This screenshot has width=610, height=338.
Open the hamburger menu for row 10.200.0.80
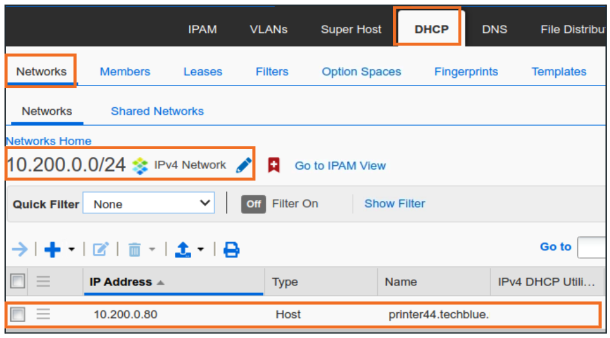(x=43, y=314)
